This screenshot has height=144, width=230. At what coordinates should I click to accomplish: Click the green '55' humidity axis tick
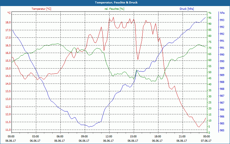[210, 66]
